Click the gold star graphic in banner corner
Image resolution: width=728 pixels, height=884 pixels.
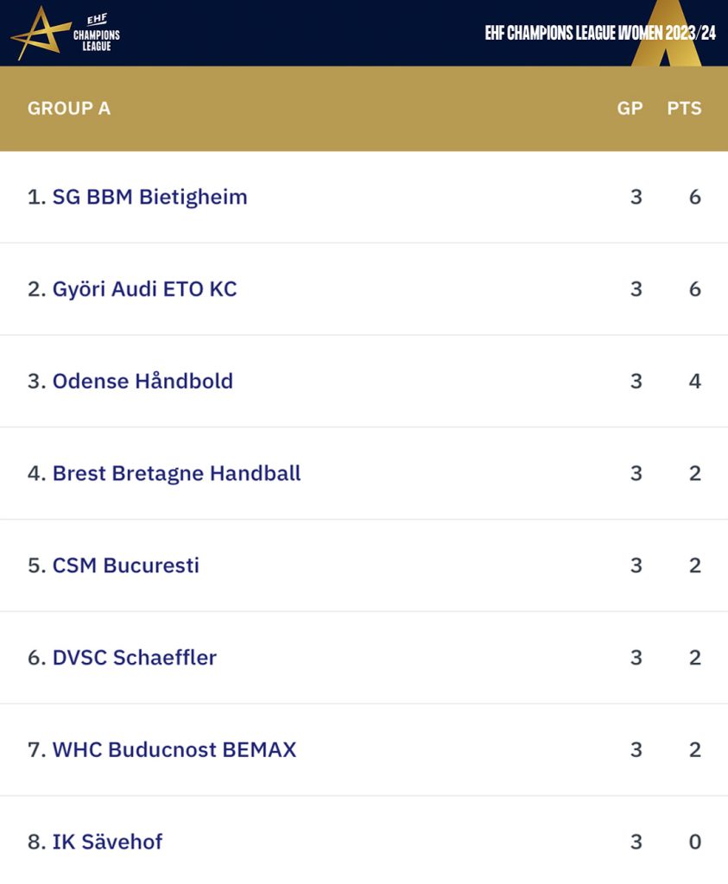[x=667, y=34]
